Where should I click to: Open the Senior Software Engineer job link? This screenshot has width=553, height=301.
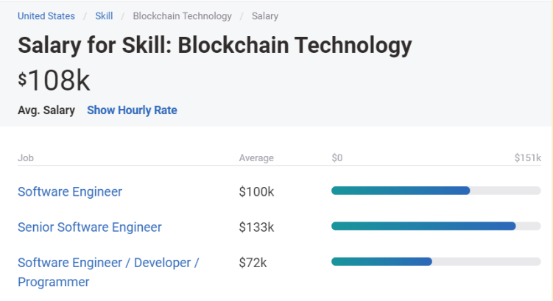(x=90, y=227)
